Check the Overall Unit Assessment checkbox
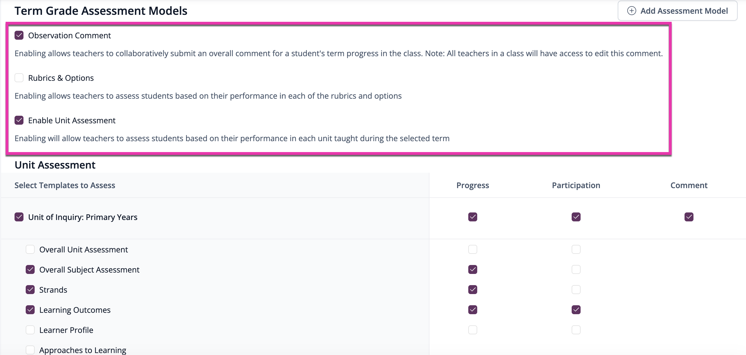This screenshot has width=746, height=355. click(x=30, y=249)
